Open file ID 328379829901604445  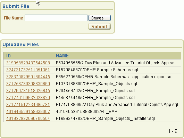coord(28,77)
